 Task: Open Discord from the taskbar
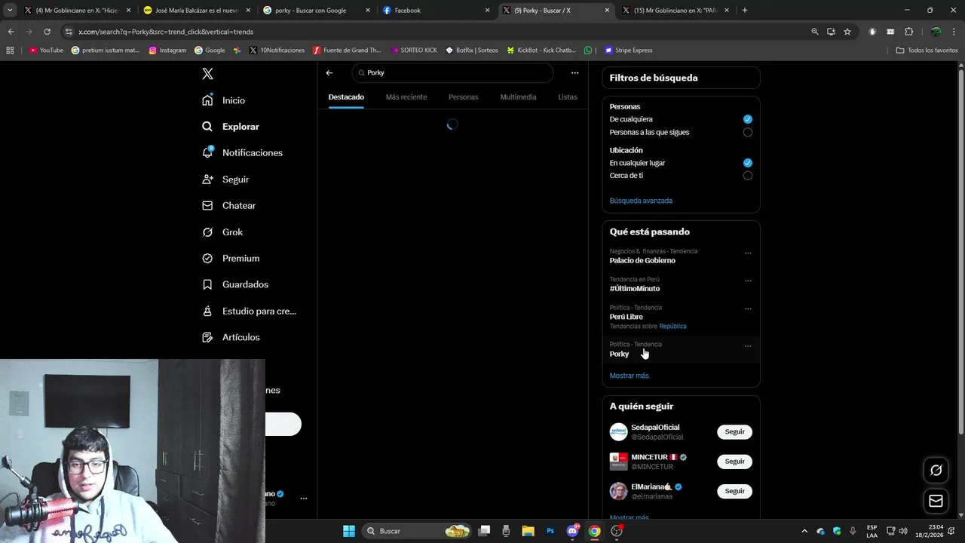(x=572, y=531)
